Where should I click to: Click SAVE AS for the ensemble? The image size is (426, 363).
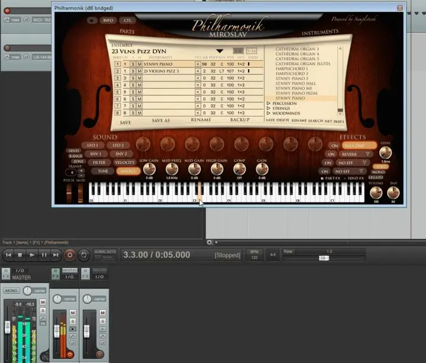click(161, 121)
